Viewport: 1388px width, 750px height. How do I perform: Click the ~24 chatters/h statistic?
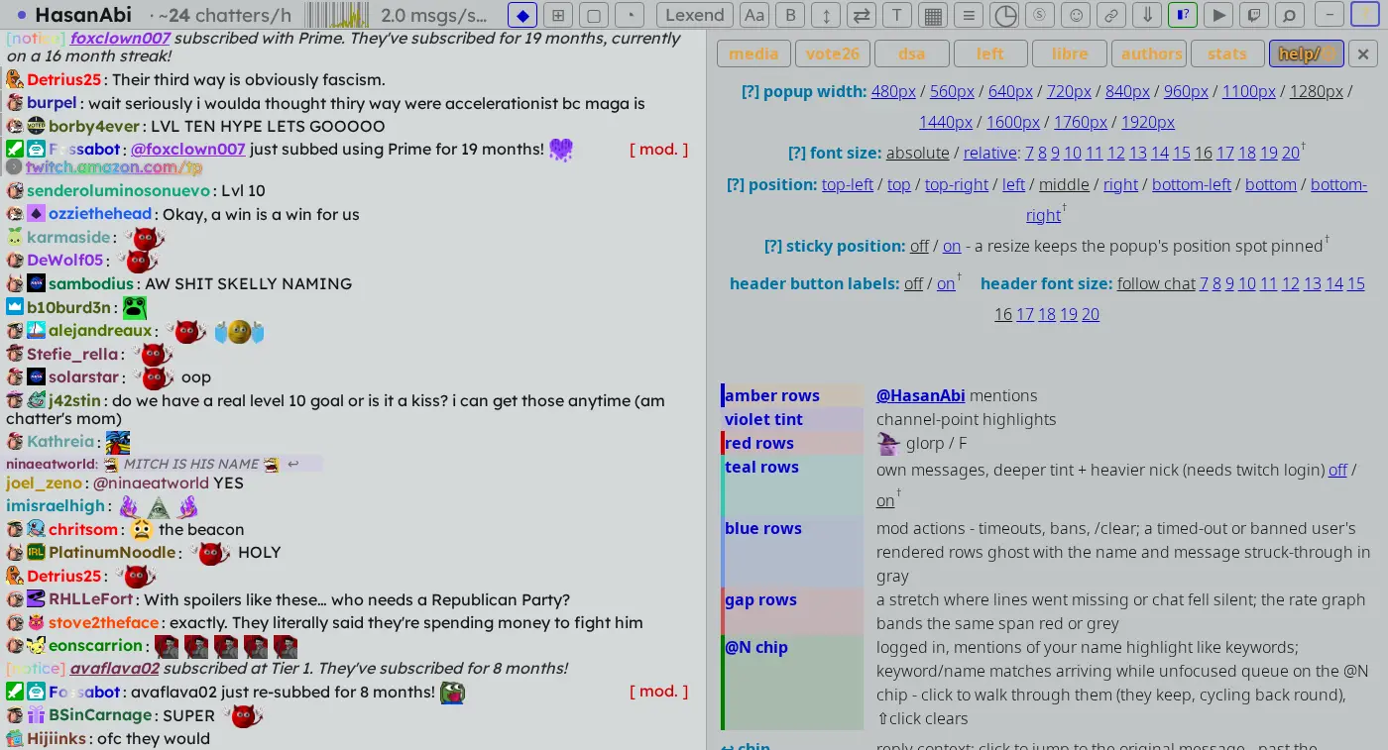click(227, 15)
